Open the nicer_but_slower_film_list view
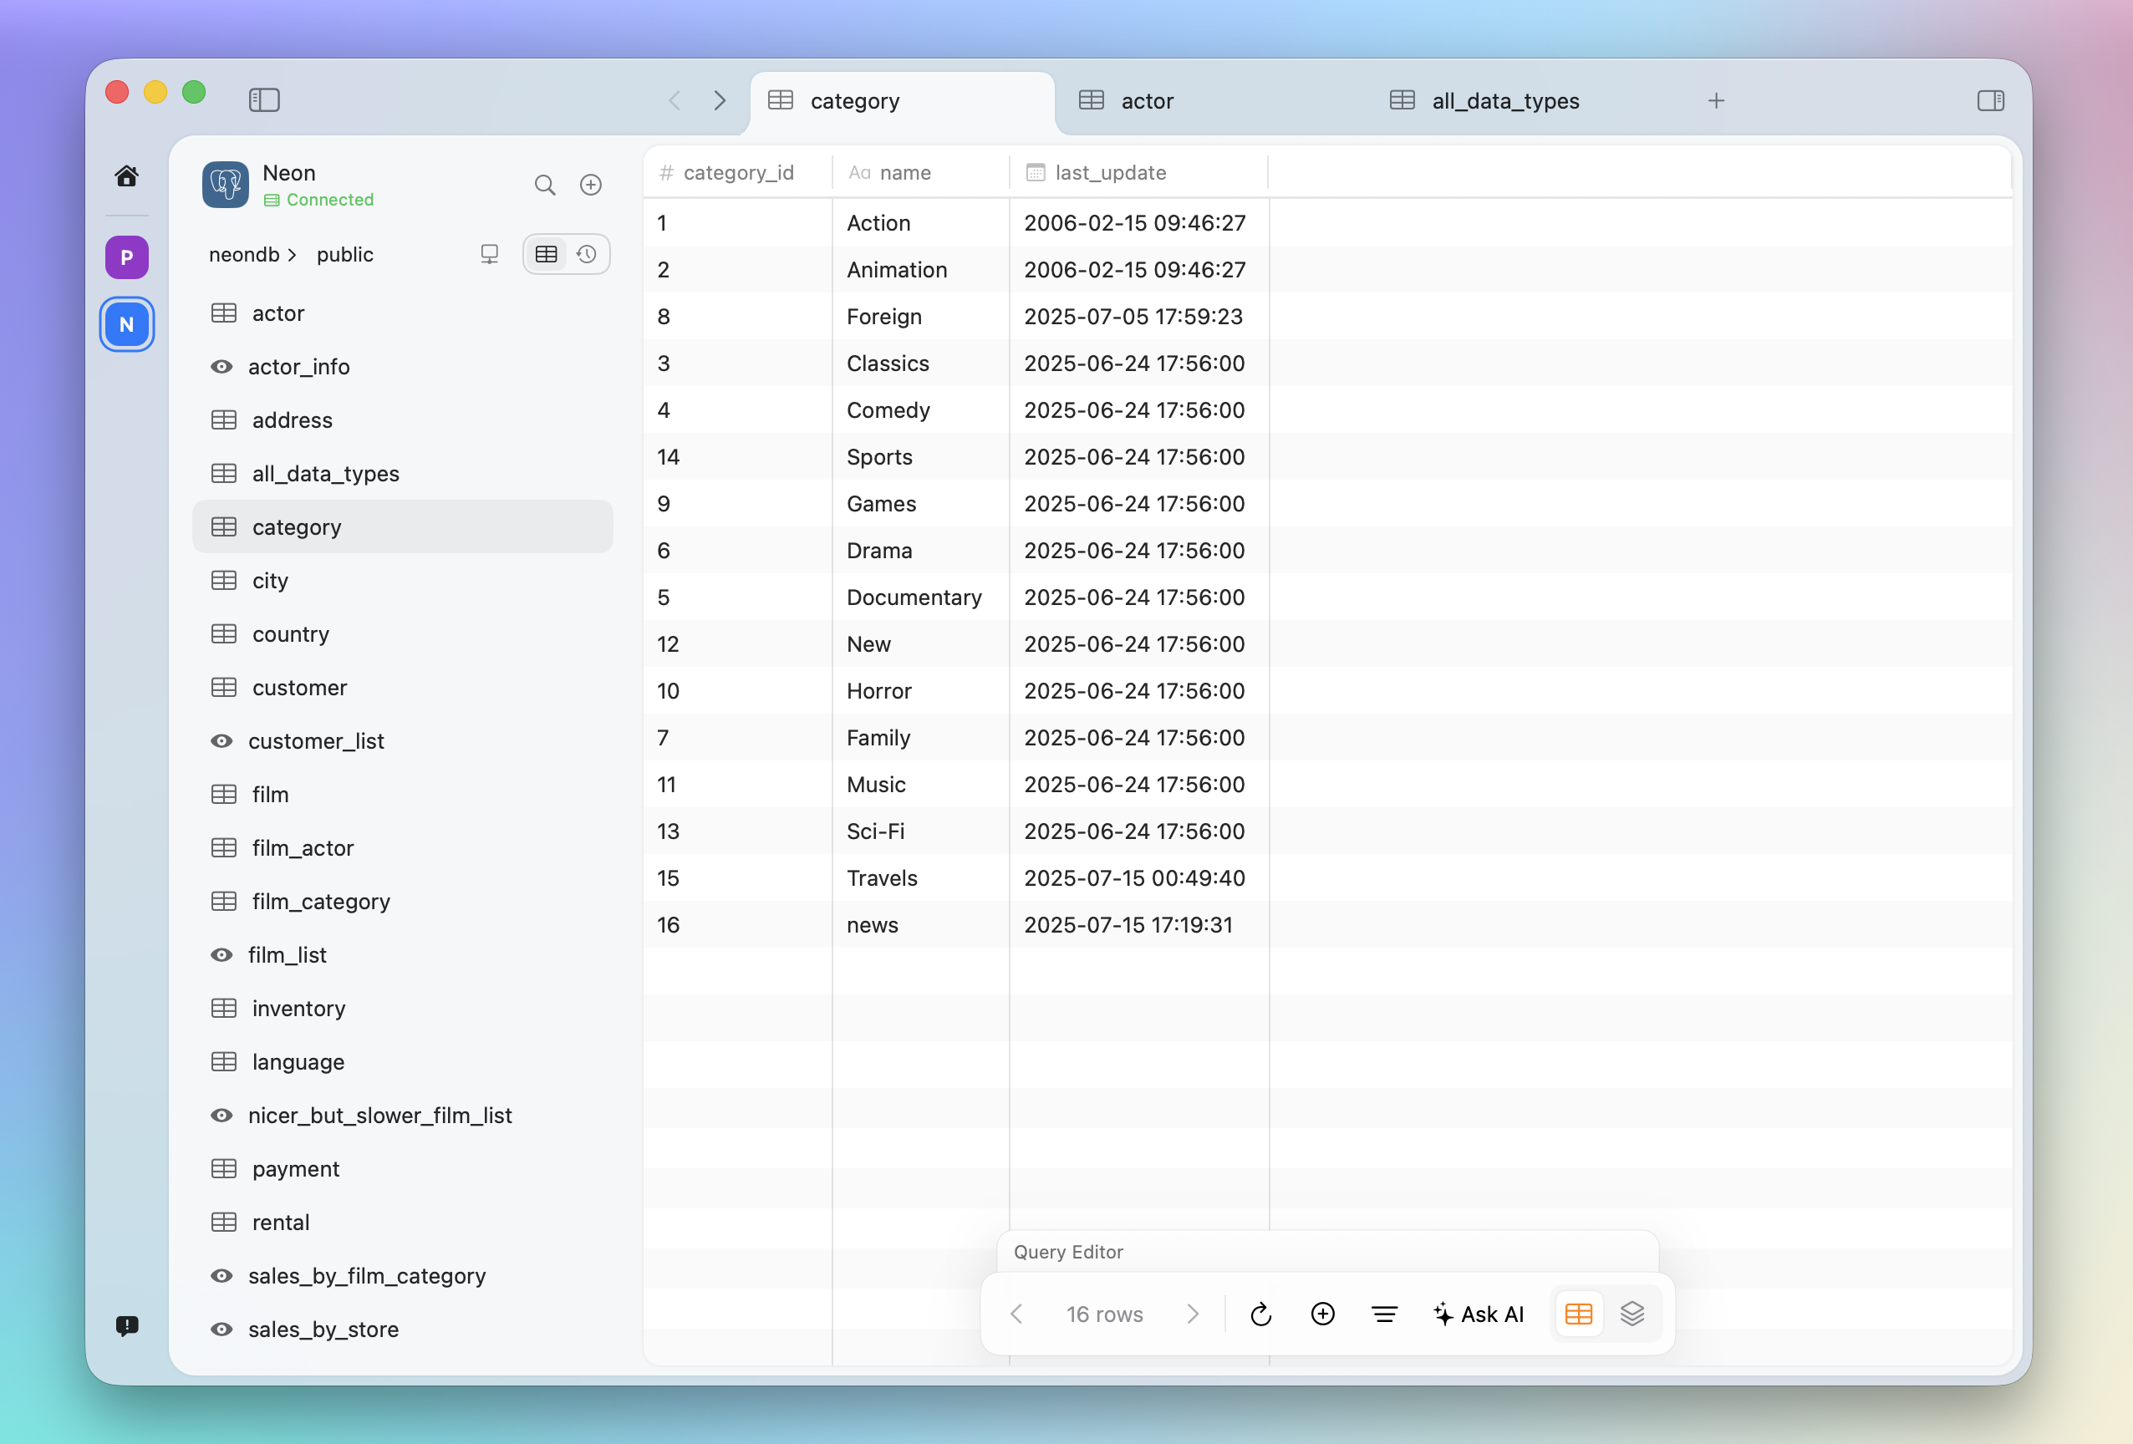Viewport: 2133px width, 1444px height. tap(402, 1116)
